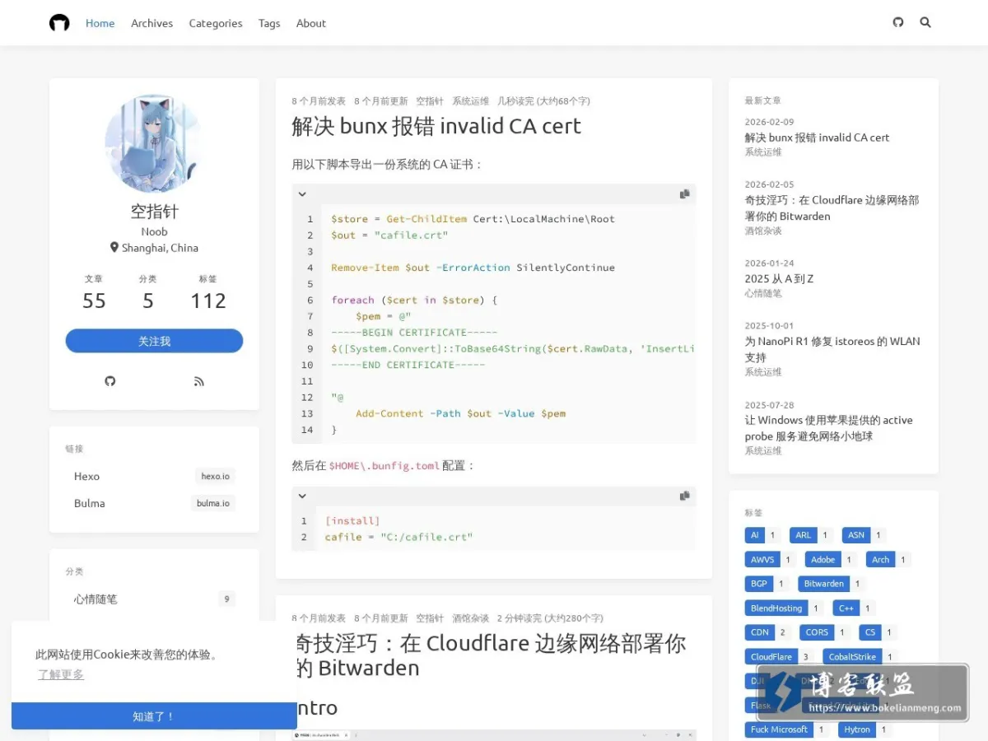
Task: Select the ASN tag
Action: [x=856, y=535]
